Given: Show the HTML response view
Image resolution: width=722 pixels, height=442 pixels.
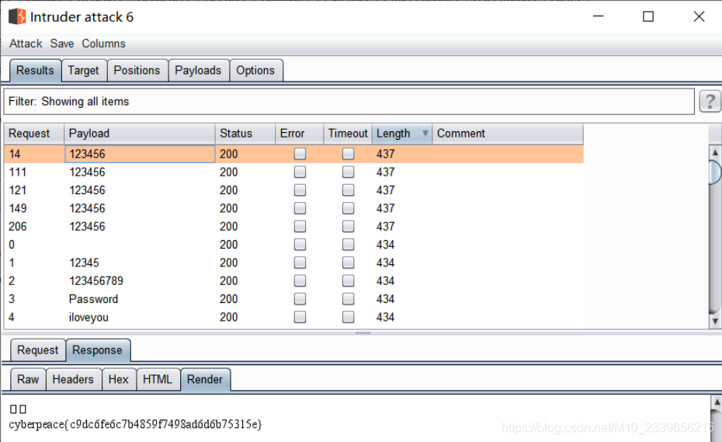Looking at the screenshot, I should 158,379.
